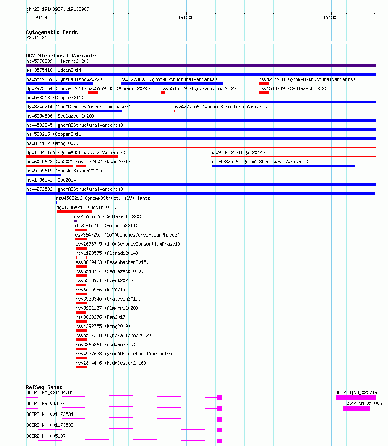Click nsv2804406 (Huddleston2016) label
Image resolution: width=388 pixels, height=446 pixels.
(x=111, y=363)
